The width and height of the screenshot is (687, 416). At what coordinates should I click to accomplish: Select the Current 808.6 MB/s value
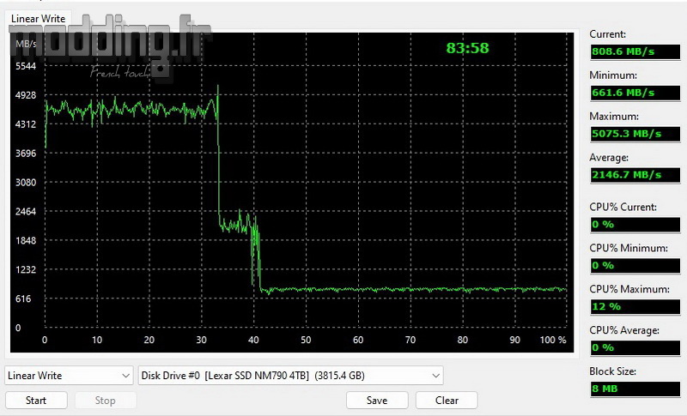635,51
